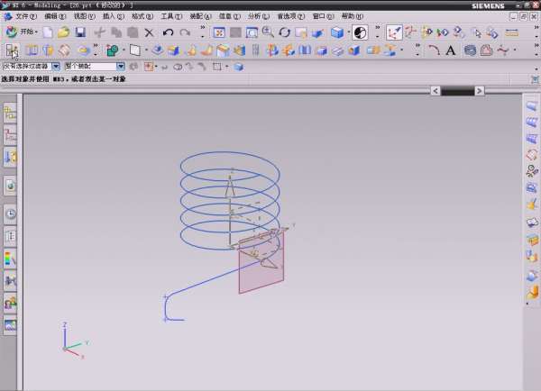Image resolution: width=541 pixels, height=391 pixels.
Task: Expand the shaded cube rendering style dropdown arrow
Action: [x=348, y=32]
